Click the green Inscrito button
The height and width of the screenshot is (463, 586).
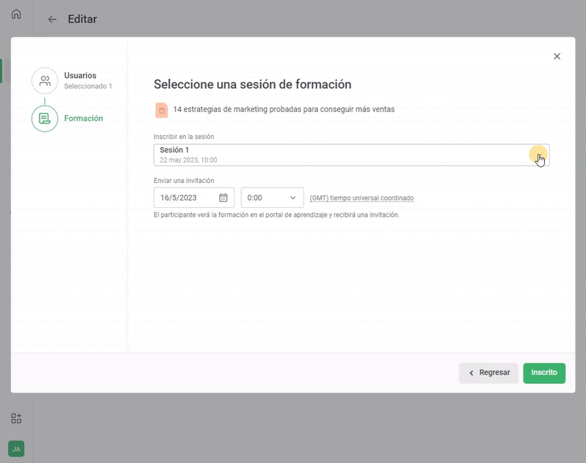pyautogui.click(x=544, y=373)
